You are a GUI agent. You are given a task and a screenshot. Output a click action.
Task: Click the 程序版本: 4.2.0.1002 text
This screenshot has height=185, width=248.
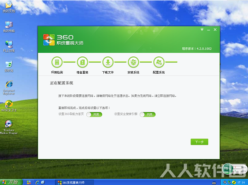197,49
